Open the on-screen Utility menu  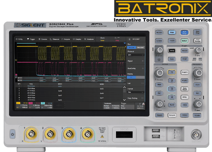19,39
